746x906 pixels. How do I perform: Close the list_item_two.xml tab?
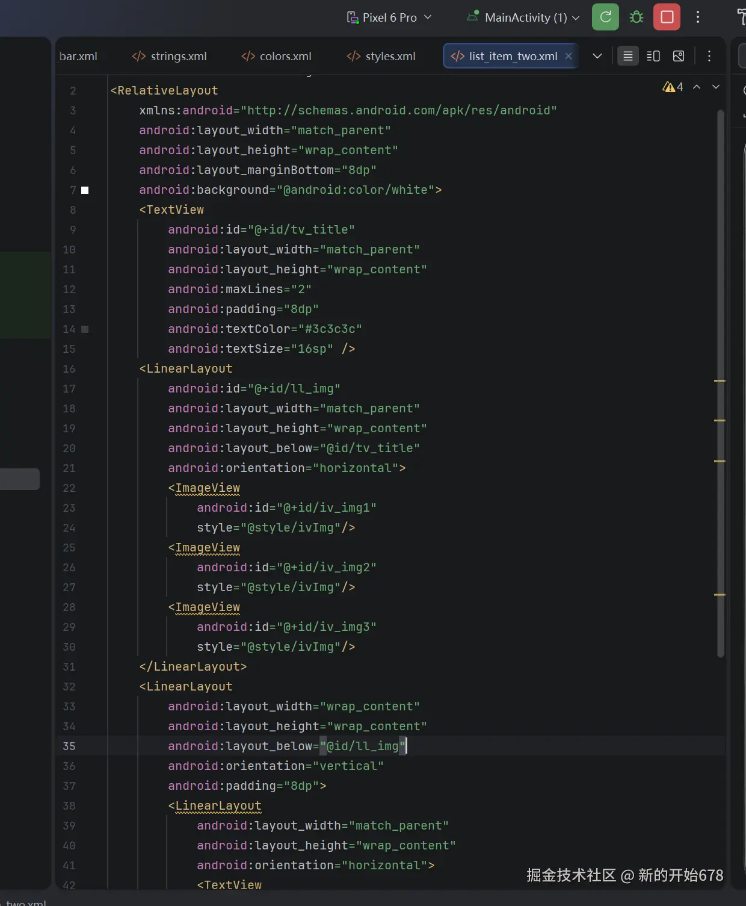[x=569, y=56]
